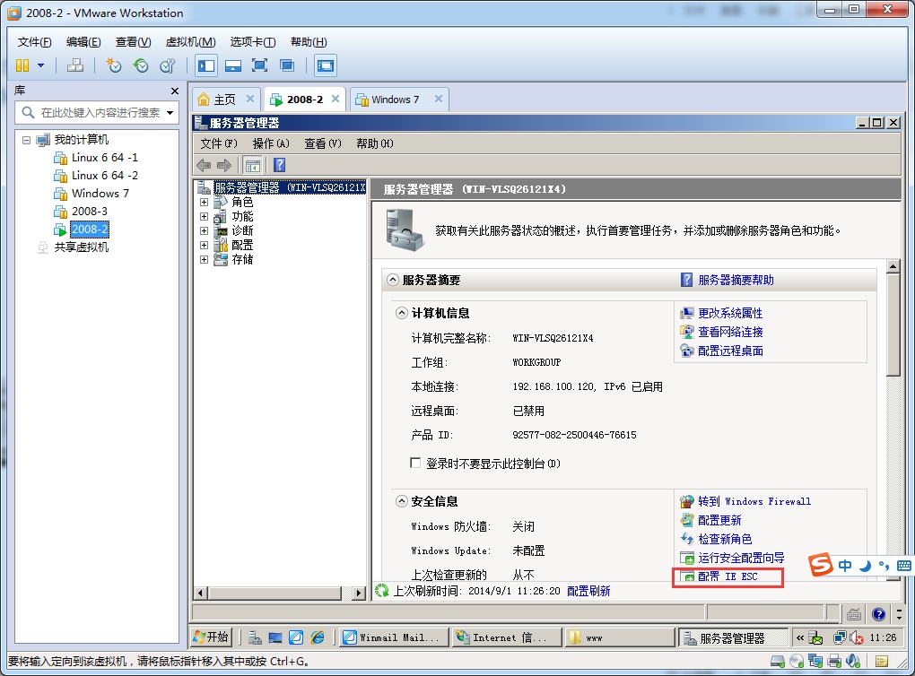Open www folder taskbar button
The image size is (915, 676).
coord(620,637)
